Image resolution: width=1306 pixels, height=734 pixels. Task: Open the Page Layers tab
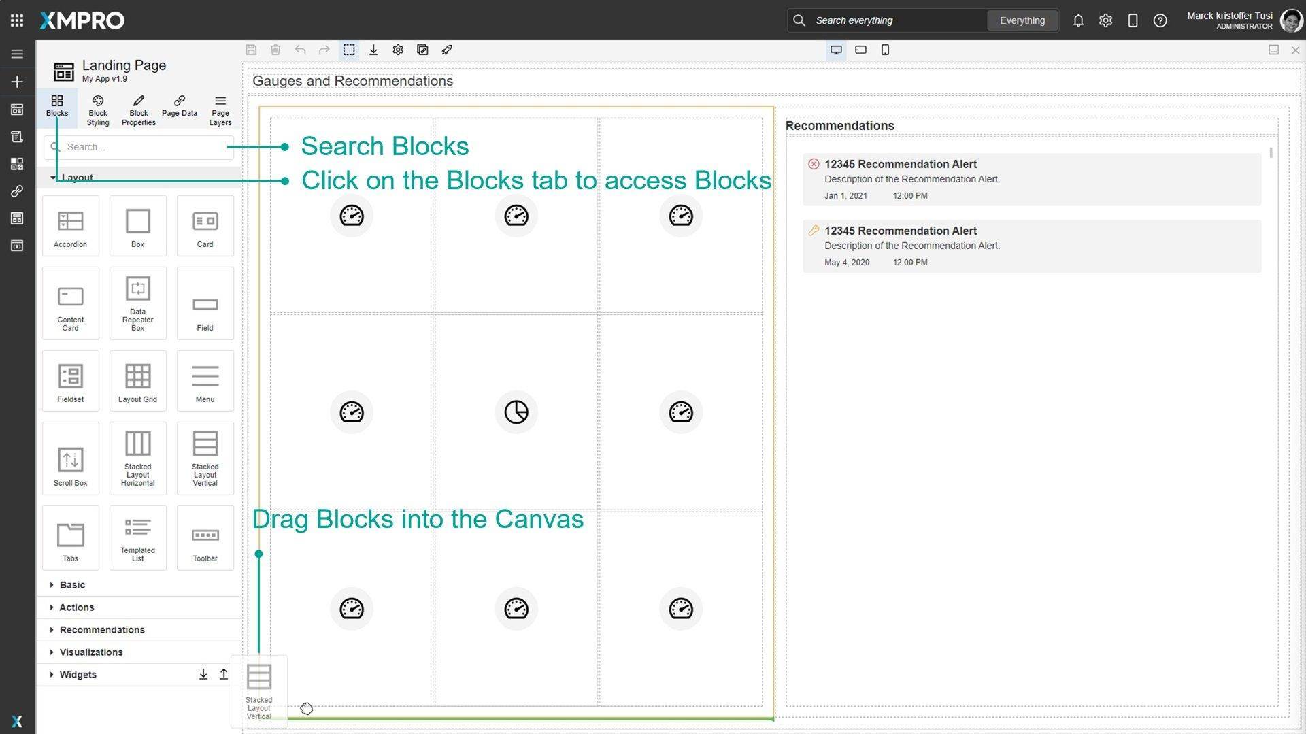click(x=220, y=109)
